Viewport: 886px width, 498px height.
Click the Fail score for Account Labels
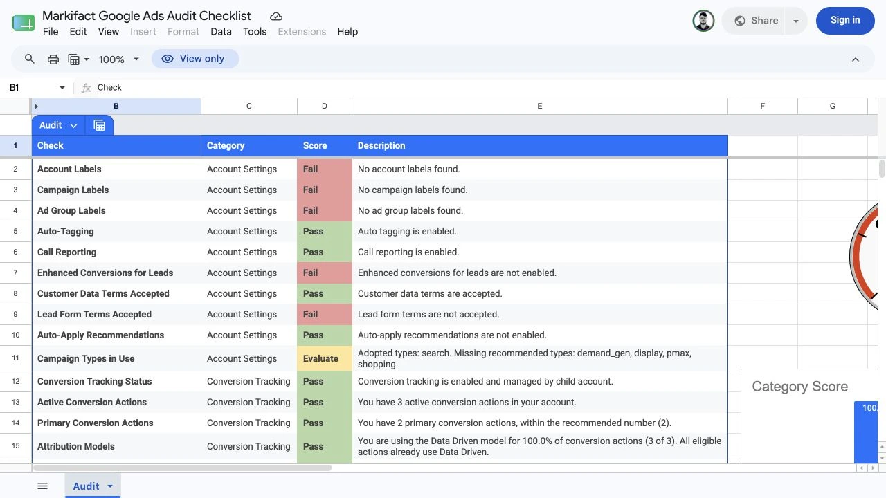325,169
